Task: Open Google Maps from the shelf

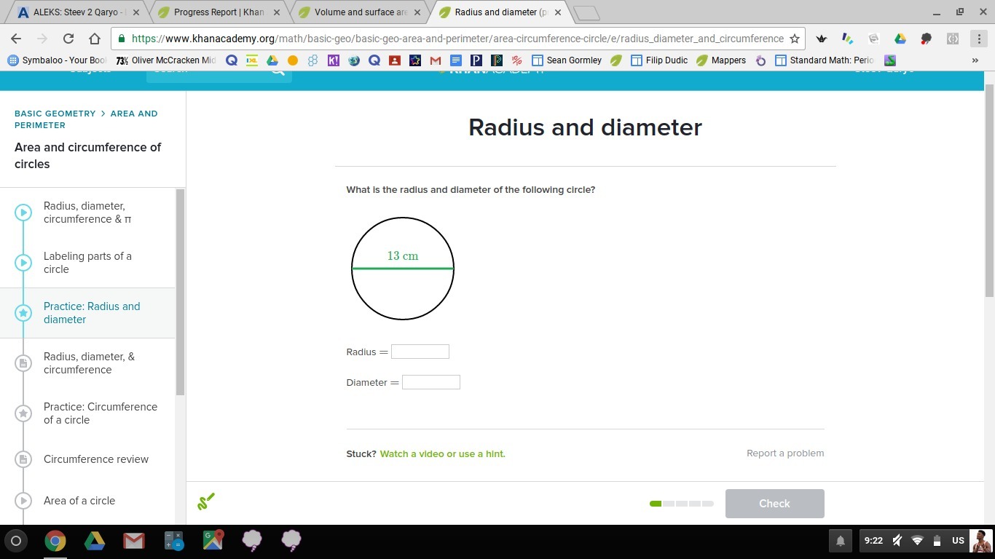Action: click(213, 540)
